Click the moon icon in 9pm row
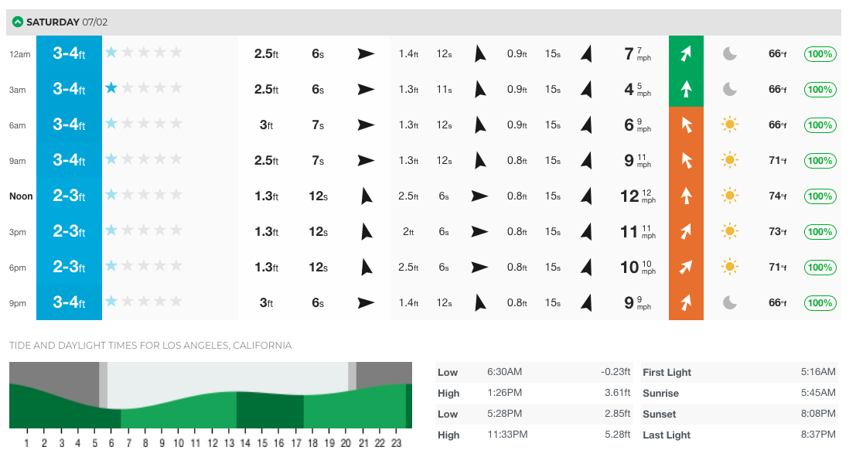Image resolution: width=856 pixels, height=464 pixels. pyautogui.click(x=729, y=302)
